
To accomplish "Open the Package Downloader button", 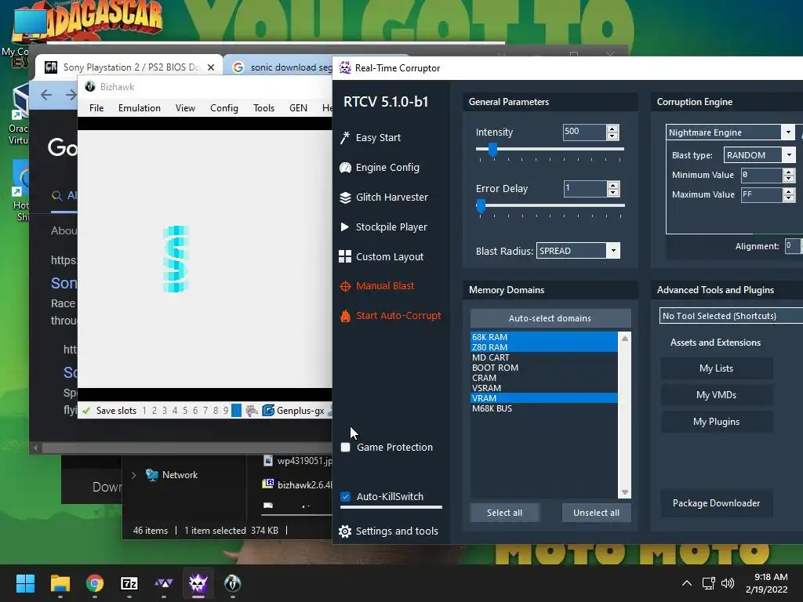I will pyautogui.click(x=717, y=502).
